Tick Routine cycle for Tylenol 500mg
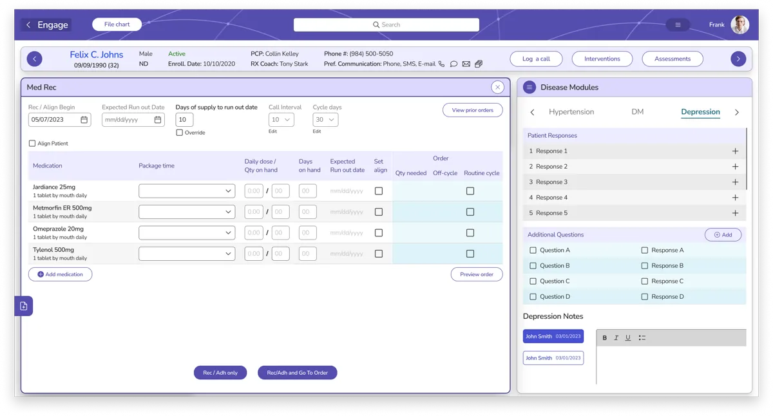 pos(470,254)
